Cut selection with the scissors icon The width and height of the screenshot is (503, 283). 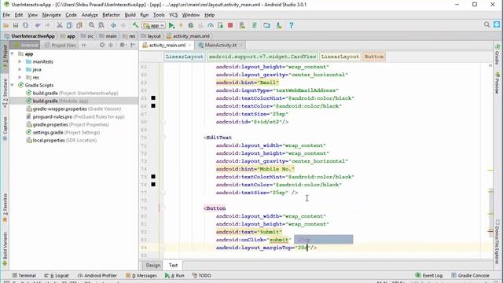tap(60, 25)
